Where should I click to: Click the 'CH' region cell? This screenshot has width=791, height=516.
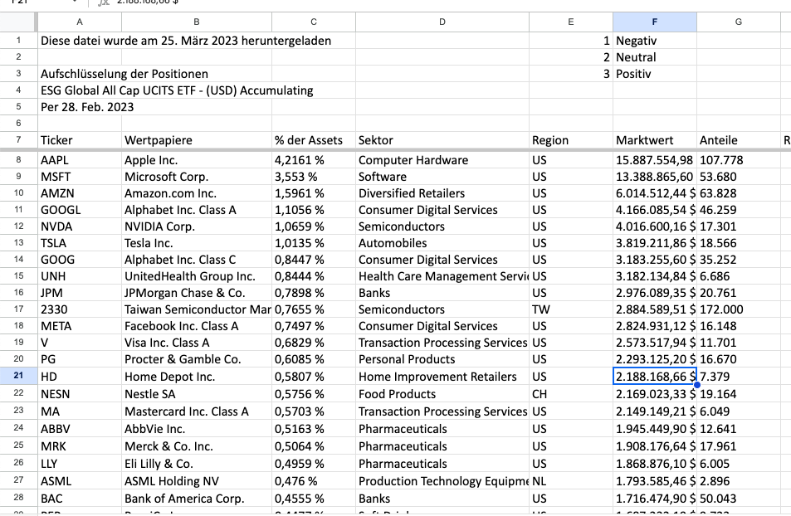pos(571,394)
